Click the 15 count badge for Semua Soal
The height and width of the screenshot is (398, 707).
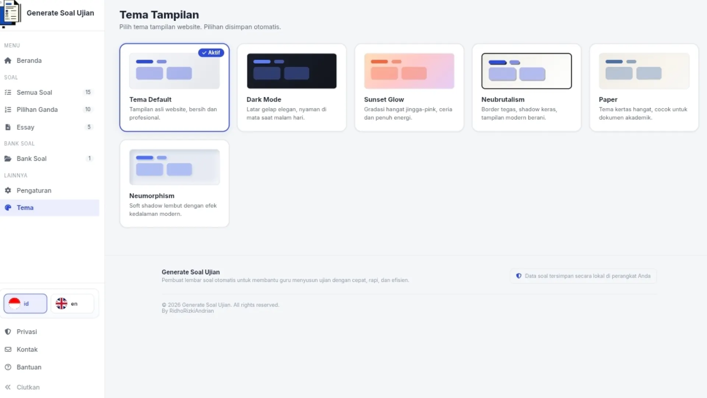[x=88, y=92]
